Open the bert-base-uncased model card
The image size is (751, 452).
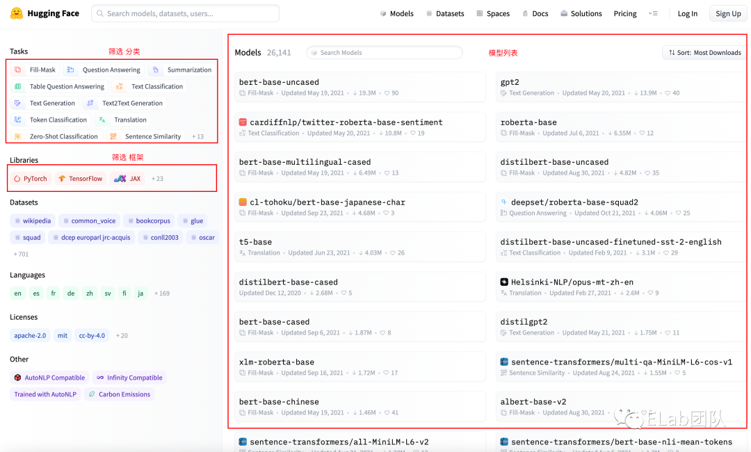(x=360, y=87)
